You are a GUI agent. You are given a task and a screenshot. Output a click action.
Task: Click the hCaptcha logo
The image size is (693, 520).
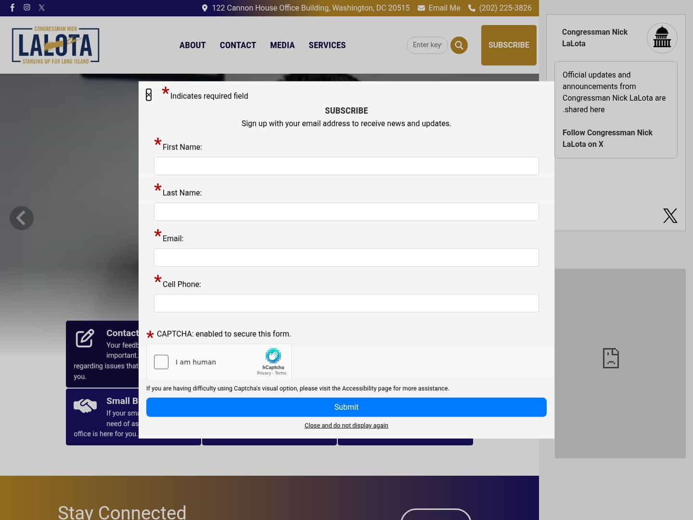tap(273, 356)
